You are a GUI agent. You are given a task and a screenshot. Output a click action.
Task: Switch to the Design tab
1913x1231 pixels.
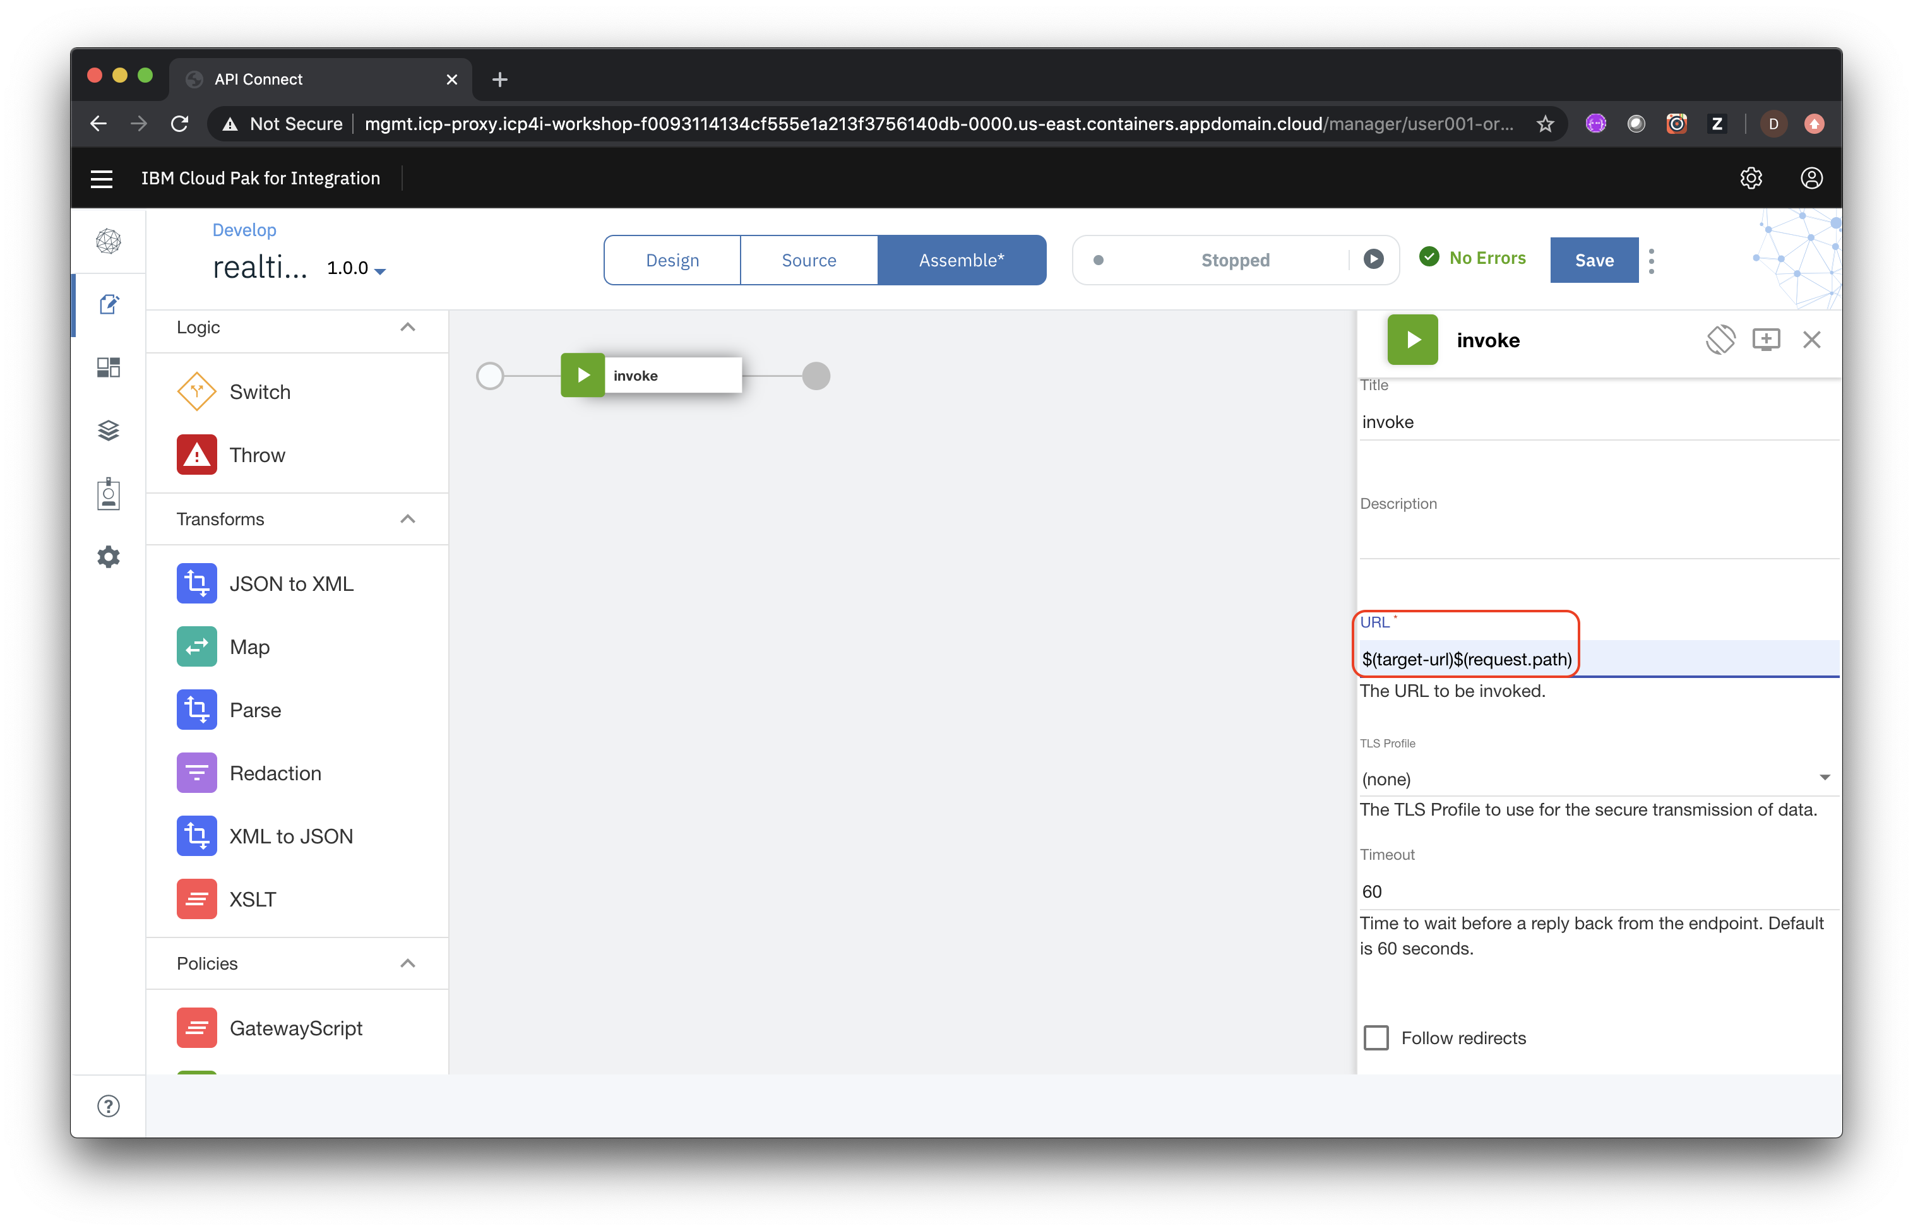click(672, 260)
